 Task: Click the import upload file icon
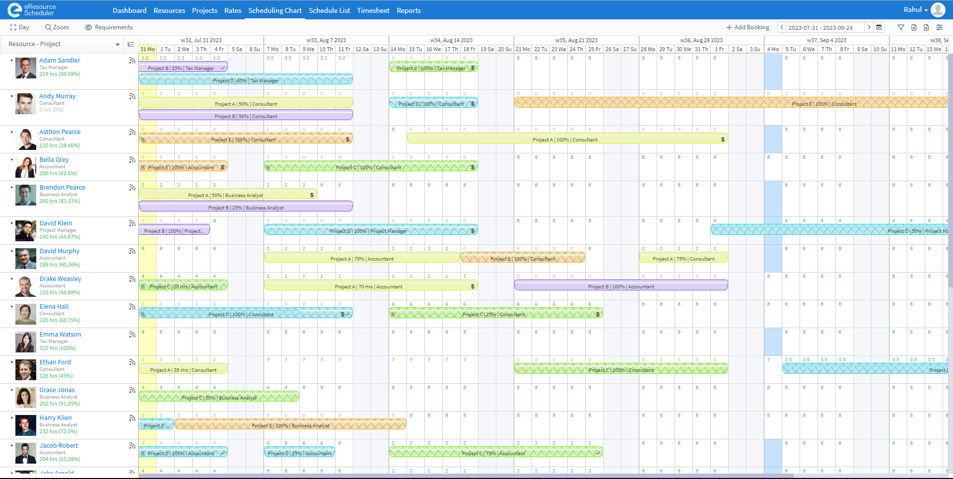click(914, 27)
